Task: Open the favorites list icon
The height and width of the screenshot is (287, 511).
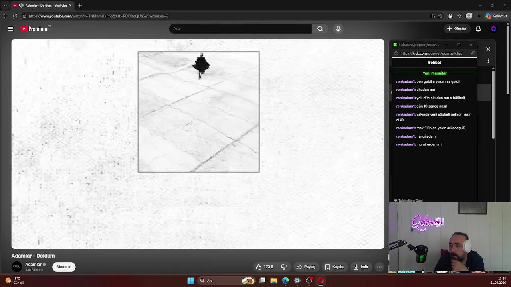Action: point(459,16)
